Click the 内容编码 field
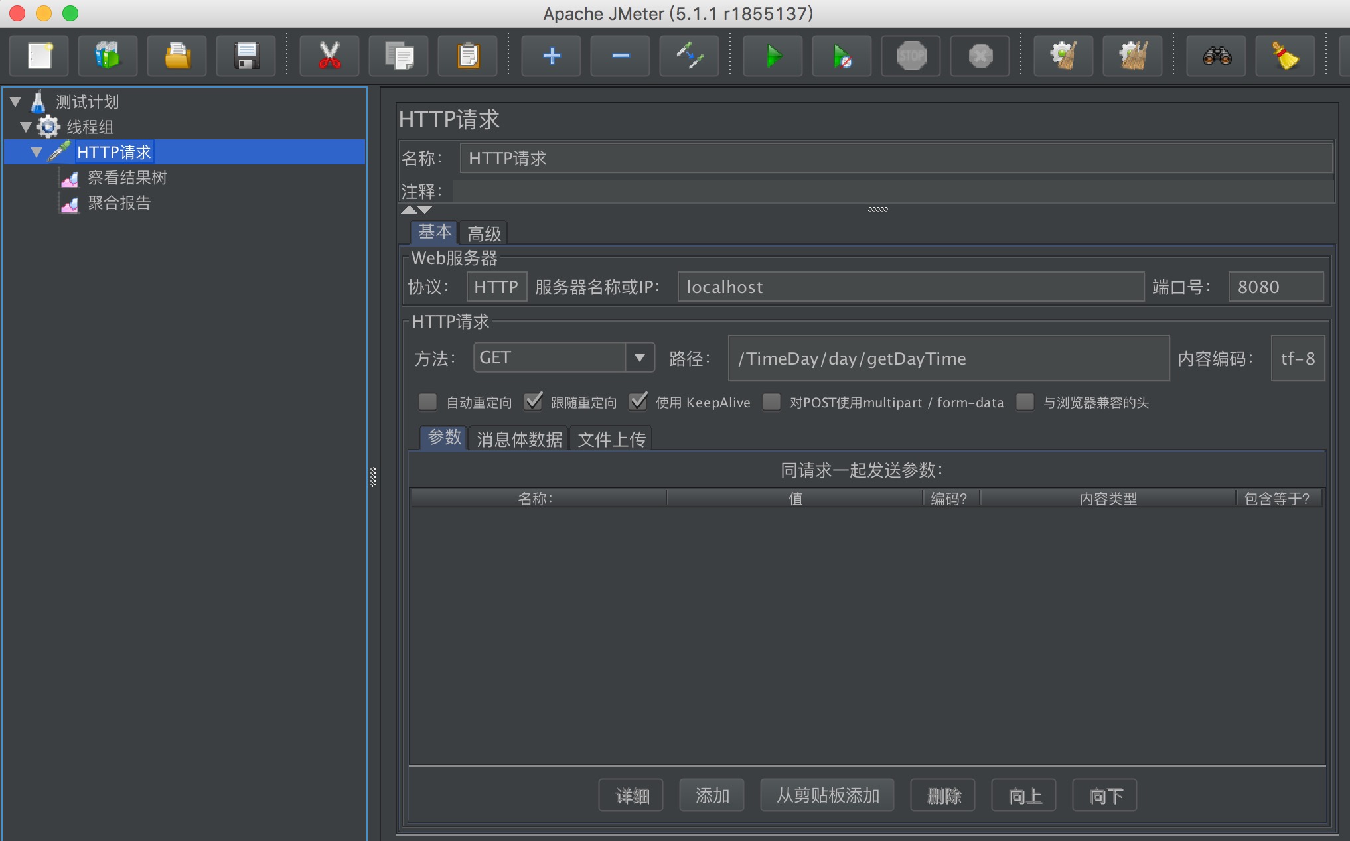Viewport: 1350px width, 841px height. click(1298, 358)
